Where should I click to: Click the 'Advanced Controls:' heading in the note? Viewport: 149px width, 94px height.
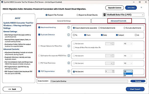(x=11, y=49)
